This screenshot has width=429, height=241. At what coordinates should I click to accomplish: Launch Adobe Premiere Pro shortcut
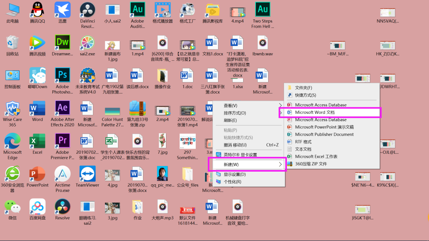pos(62,141)
